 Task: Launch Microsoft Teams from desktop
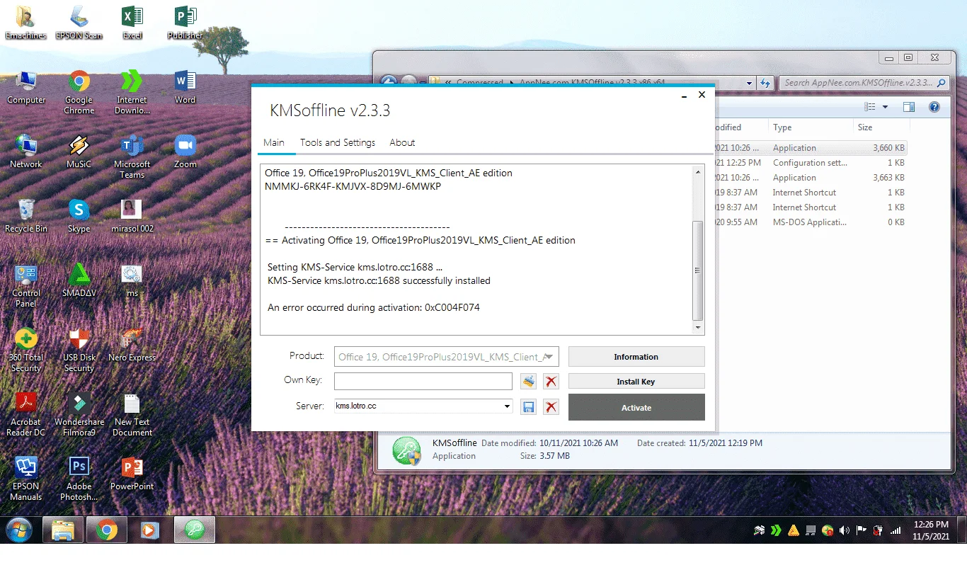(132, 156)
